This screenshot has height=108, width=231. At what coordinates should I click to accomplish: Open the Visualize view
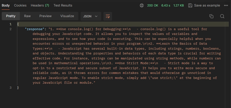point(67,16)
